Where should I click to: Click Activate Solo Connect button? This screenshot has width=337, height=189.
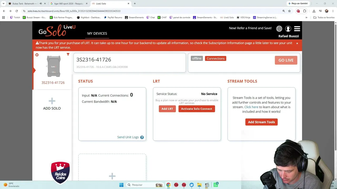[197, 109]
